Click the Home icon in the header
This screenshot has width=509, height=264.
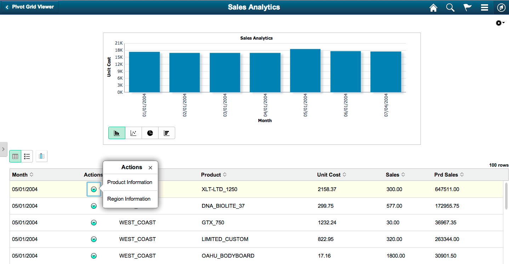[433, 7]
